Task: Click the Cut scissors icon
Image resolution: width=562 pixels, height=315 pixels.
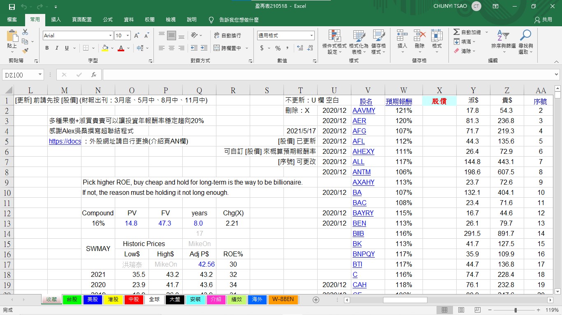Action: click(25, 32)
